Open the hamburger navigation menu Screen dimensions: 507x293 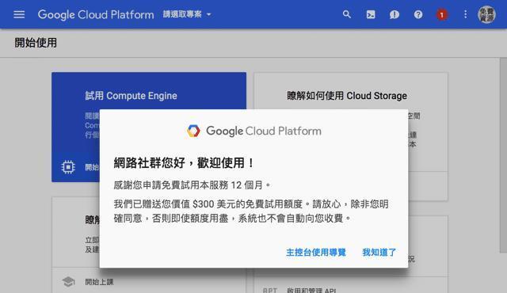click(19, 14)
